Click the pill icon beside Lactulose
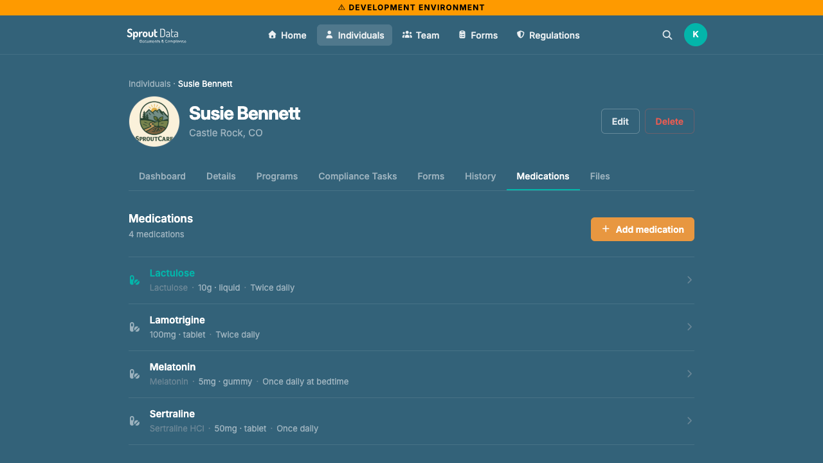Viewport: 823px width, 463px height. pos(134,280)
